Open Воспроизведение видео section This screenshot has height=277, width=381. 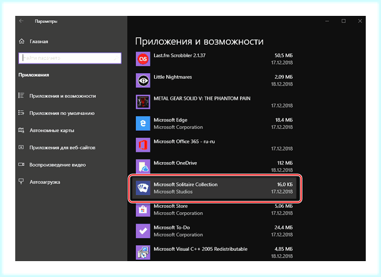58,165
